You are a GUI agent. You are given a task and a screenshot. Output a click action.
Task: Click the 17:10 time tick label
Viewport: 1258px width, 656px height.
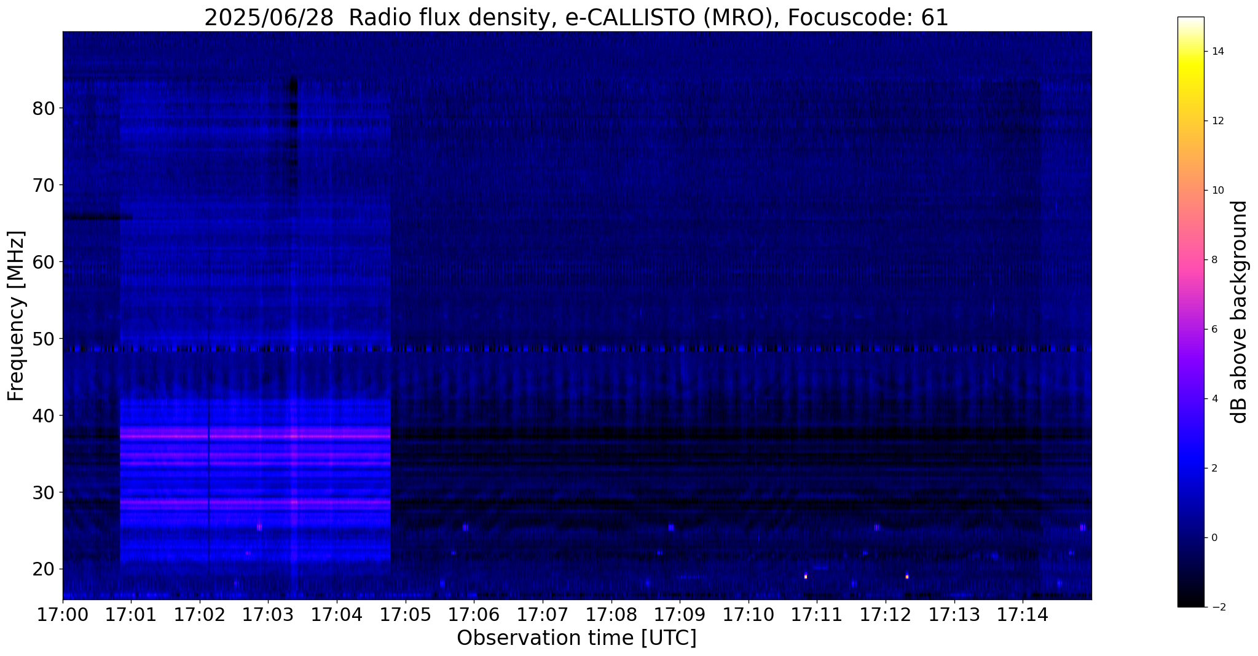[x=749, y=615]
